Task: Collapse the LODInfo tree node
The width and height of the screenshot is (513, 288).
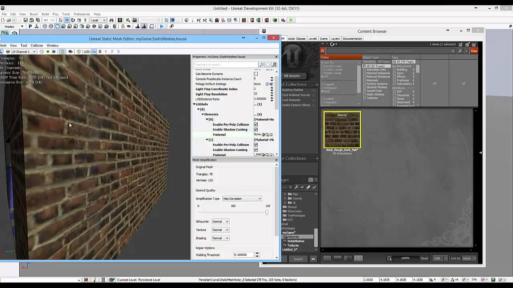Action: (194, 104)
